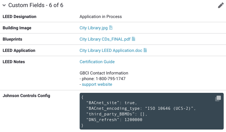Click the Custom Fields - 6 of 6 heading
This screenshot has width=226, height=132.
click(x=36, y=5)
